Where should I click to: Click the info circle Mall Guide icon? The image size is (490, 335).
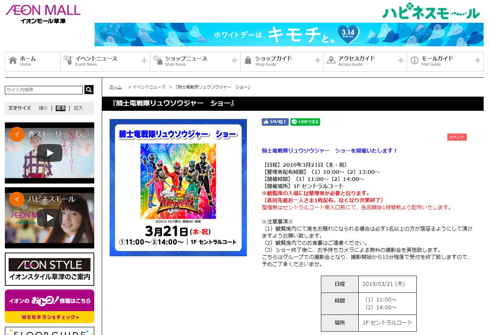pos(414,60)
